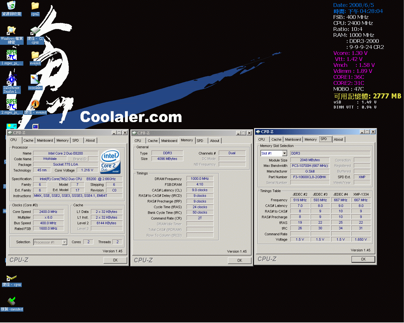This screenshot has width=404, height=323.
Task: Switch to Cache tab in left CPU-Z window
Action: click(28, 141)
